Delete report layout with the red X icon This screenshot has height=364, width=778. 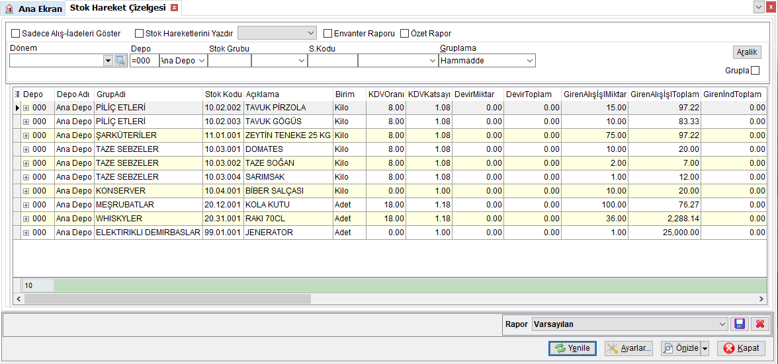(759, 324)
